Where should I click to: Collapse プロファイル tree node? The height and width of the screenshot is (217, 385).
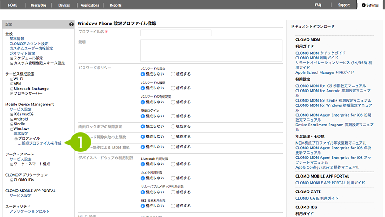(x=16, y=139)
